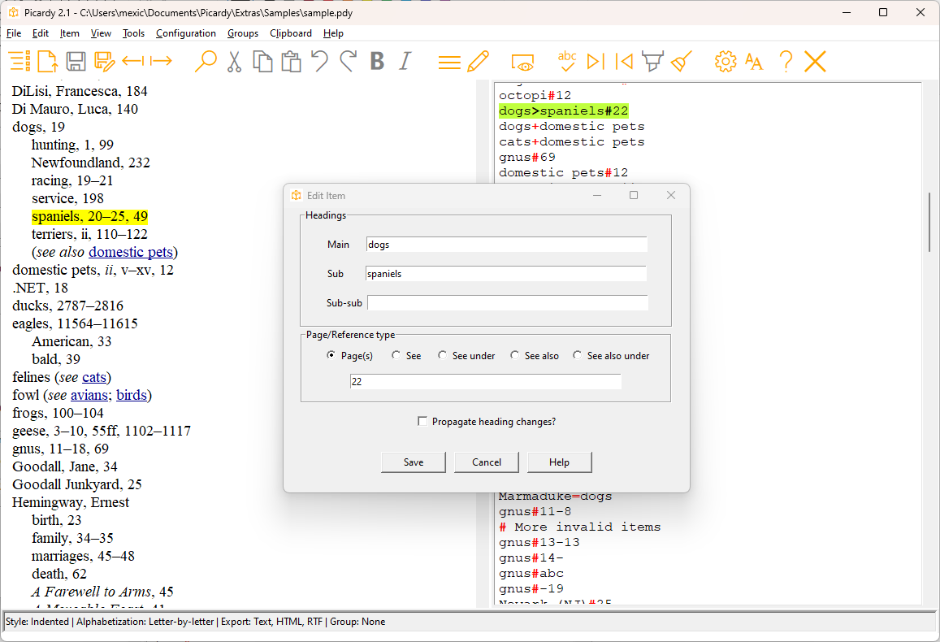Viewport: 940px width, 642px height.
Task: Select the Page(s) radio button
Action: tap(331, 355)
